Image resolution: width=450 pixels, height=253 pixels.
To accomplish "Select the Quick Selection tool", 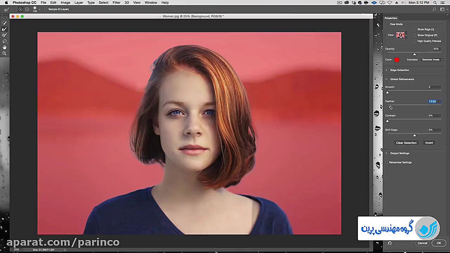I will click(5, 23).
